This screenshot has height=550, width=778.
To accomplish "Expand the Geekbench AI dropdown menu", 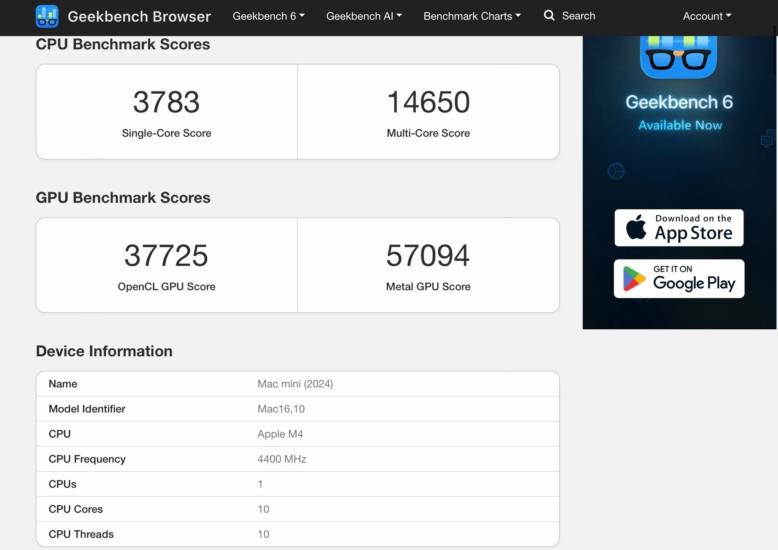I will coord(364,16).
